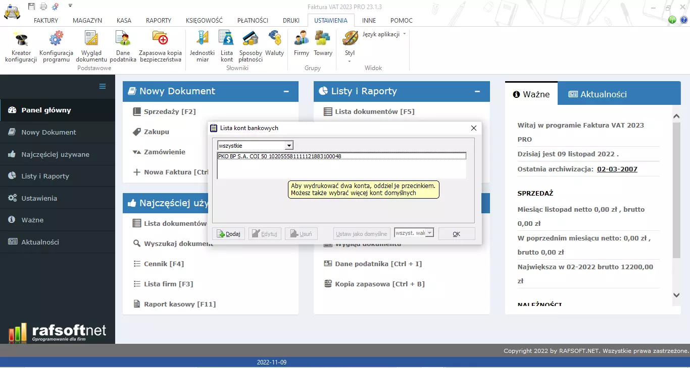Open Dane podatnika ribbon icon
The width and height of the screenshot is (690, 368).
pos(123,39)
